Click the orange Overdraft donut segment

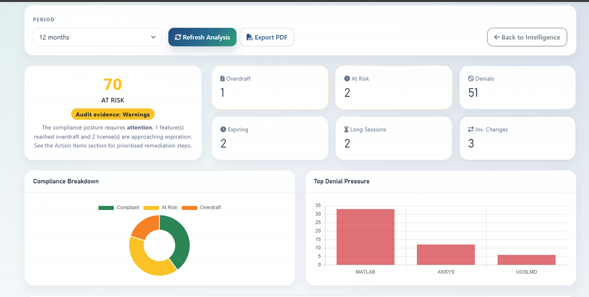coord(145,227)
